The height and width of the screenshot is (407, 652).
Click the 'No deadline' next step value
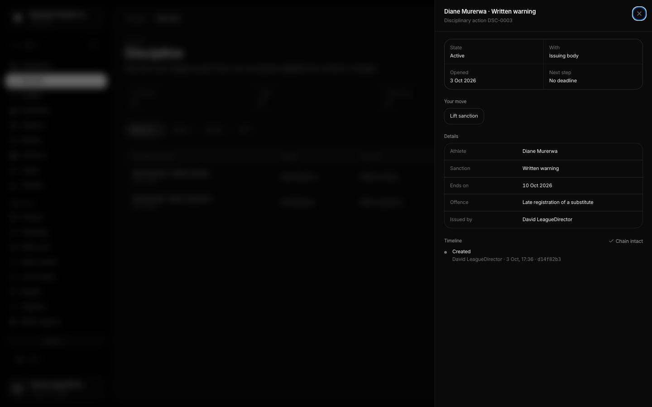[x=563, y=81]
